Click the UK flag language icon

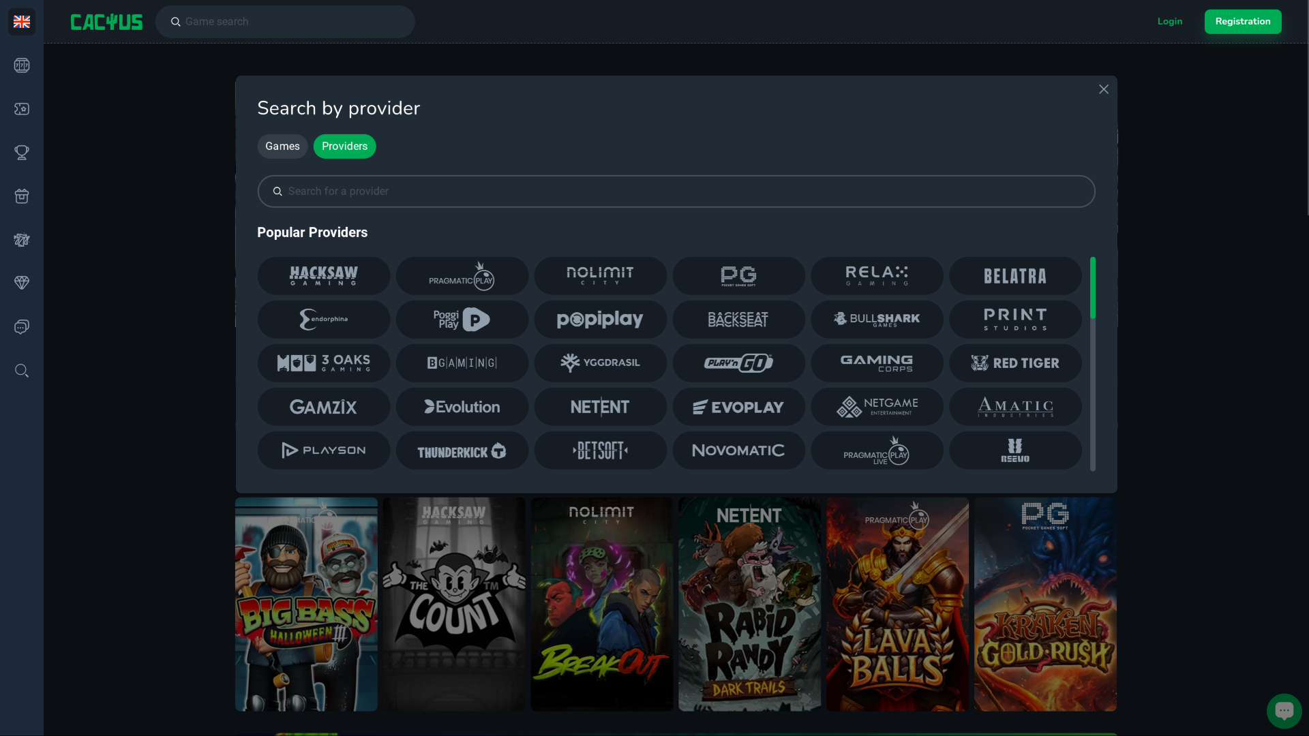[22, 22]
